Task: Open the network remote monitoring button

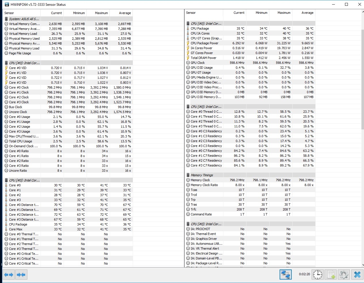Action: pyautogui.click(x=285, y=274)
